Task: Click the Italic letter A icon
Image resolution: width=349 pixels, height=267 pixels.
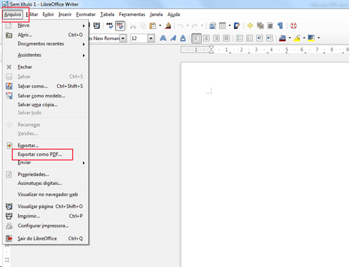Action: [173, 38]
